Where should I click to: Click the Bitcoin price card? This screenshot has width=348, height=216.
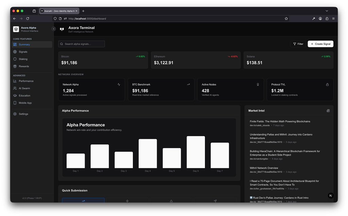click(x=103, y=60)
